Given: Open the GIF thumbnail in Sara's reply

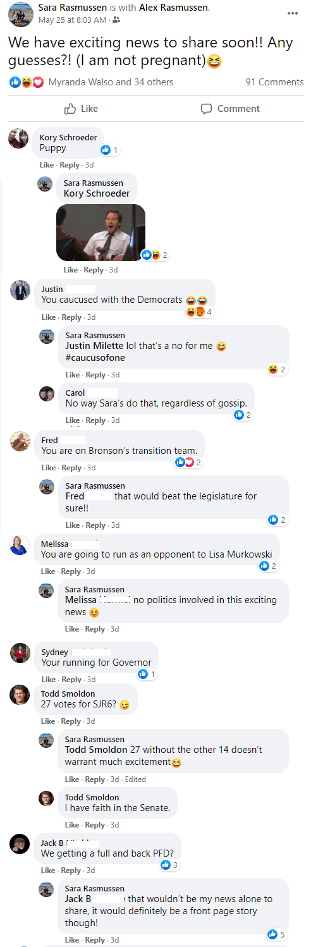Looking at the screenshot, I should (101, 233).
